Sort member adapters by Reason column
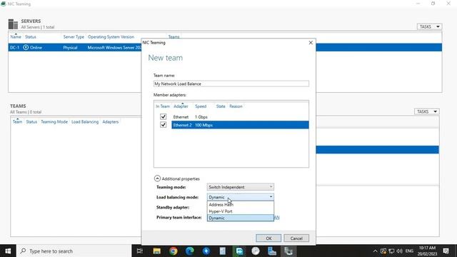Image resolution: width=457 pixels, height=257 pixels. pos(236,106)
